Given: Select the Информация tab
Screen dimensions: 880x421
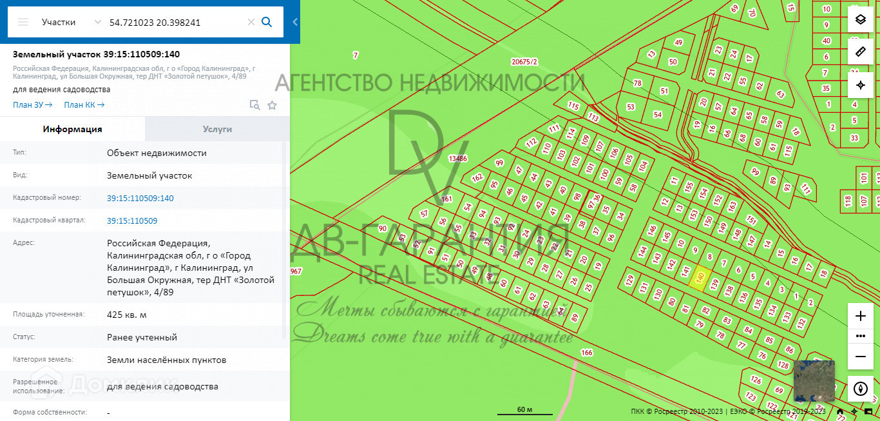Looking at the screenshot, I should point(72,129).
